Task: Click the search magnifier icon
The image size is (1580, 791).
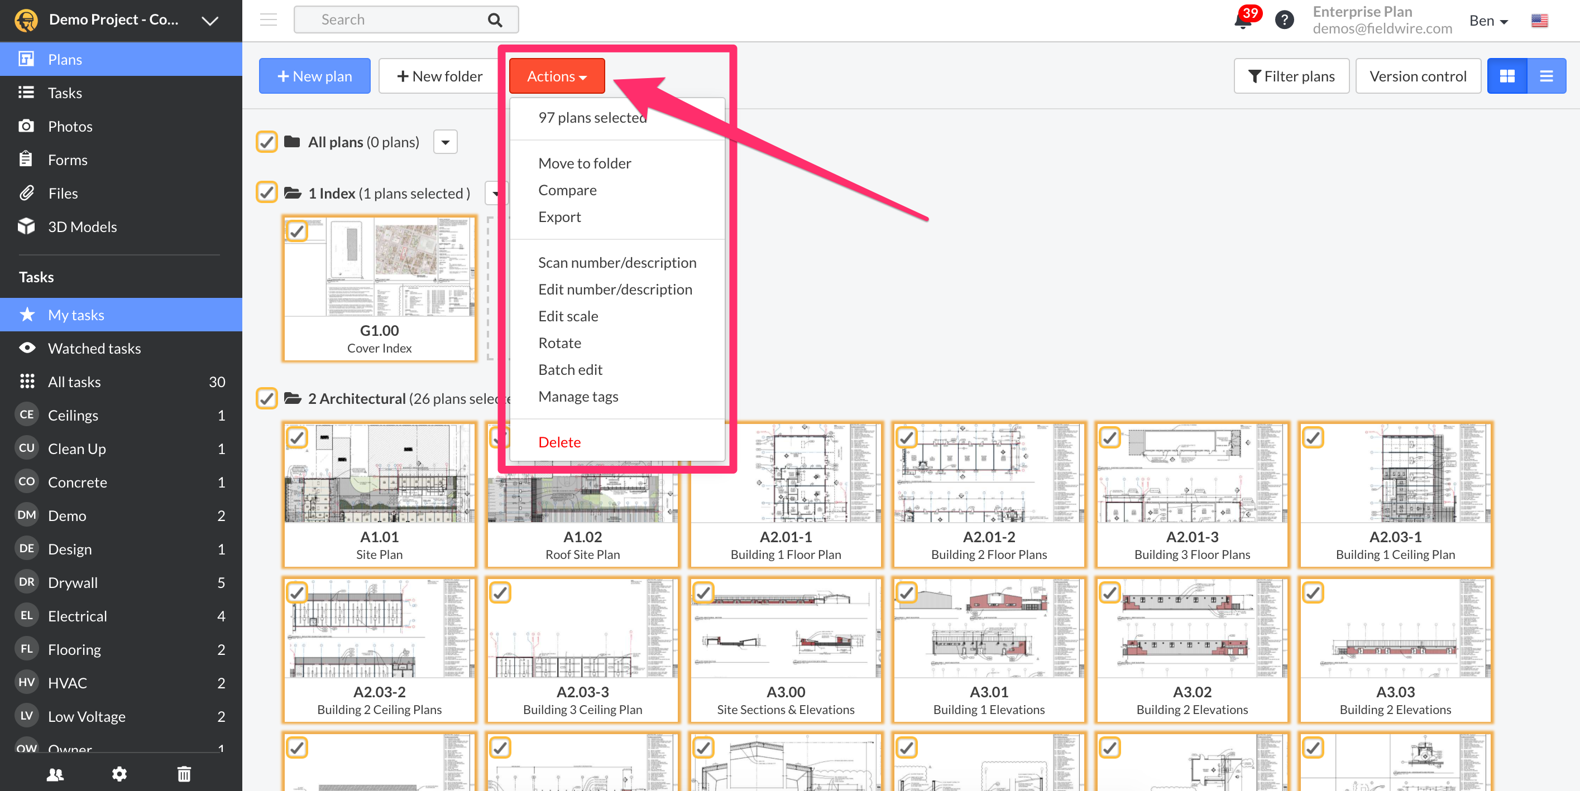Action: point(494,20)
